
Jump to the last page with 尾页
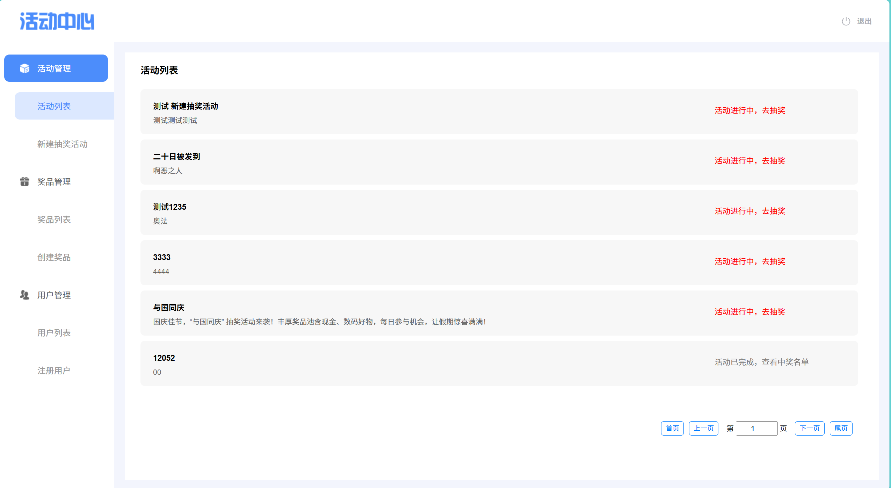(841, 428)
